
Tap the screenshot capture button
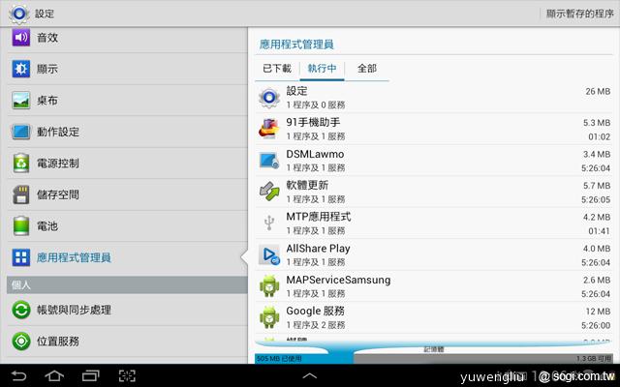coord(127,375)
